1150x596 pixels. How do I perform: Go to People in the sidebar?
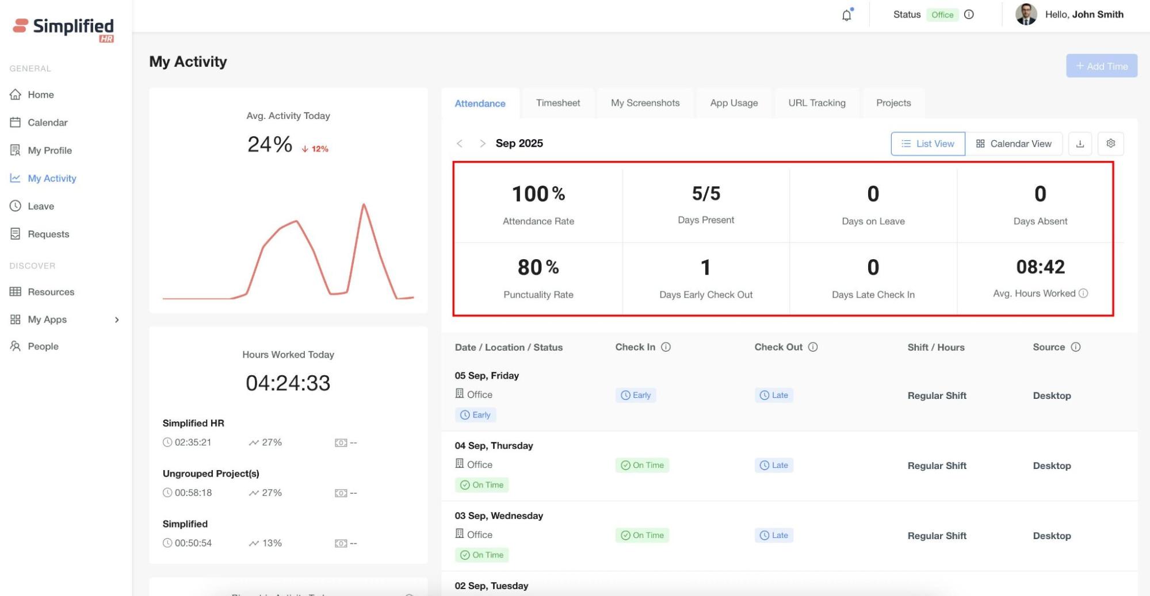(43, 347)
